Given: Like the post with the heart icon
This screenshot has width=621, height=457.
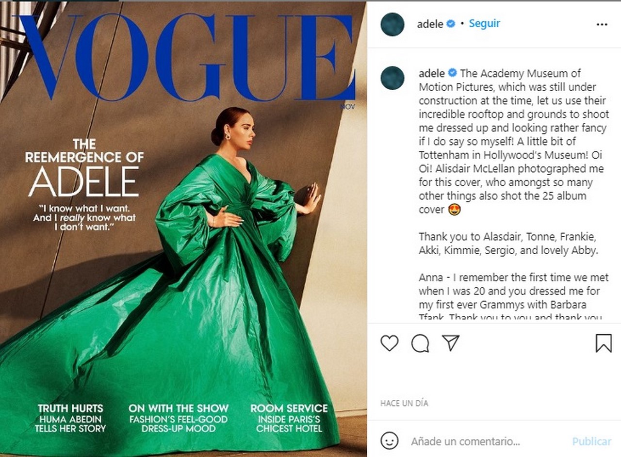Looking at the screenshot, I should pos(389,343).
